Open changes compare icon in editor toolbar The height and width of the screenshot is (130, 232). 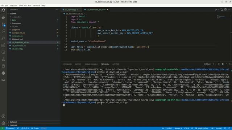pos(221,10)
